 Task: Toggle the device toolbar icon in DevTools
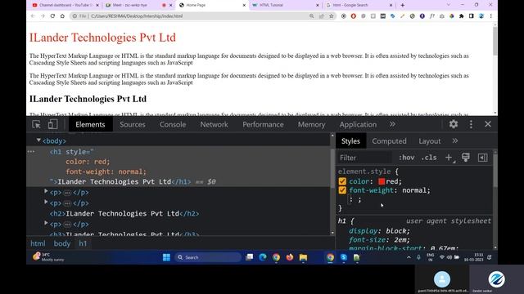click(52, 124)
